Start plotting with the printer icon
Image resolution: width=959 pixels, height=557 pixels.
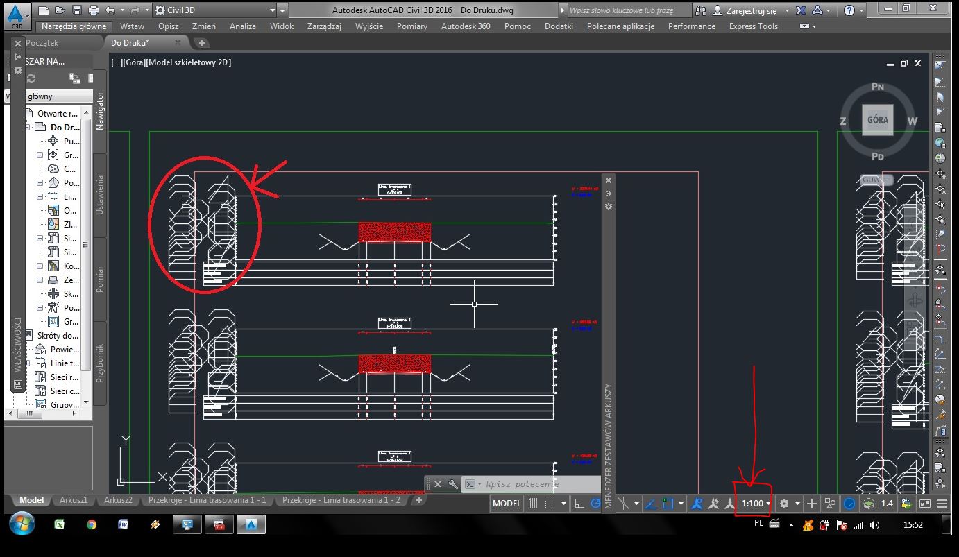(95, 10)
